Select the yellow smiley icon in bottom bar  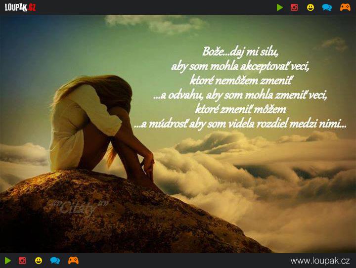point(39,261)
